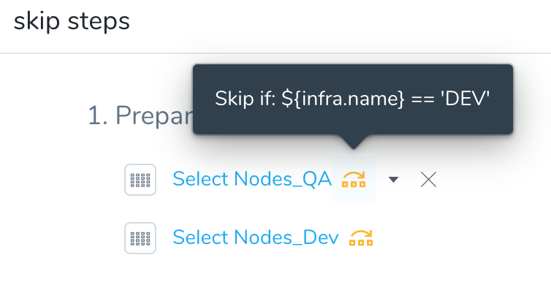Open the Select Nodes_QA step link
The image size is (551, 282).
coord(252,179)
